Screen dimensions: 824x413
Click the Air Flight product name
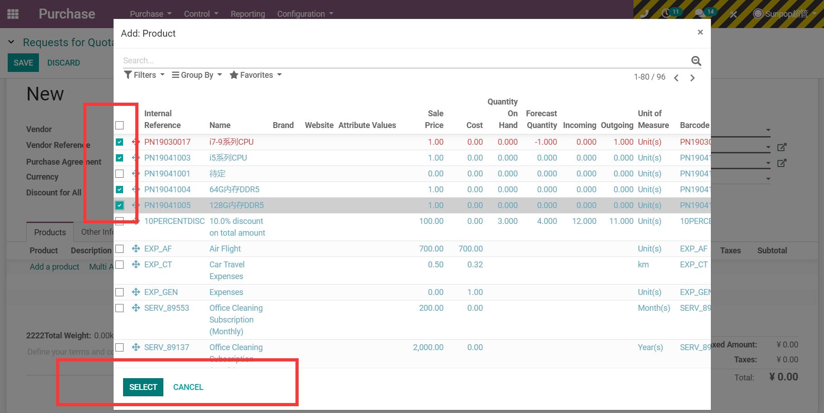[225, 249]
